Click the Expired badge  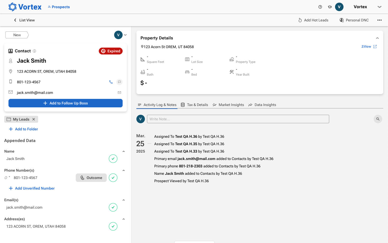point(111,51)
